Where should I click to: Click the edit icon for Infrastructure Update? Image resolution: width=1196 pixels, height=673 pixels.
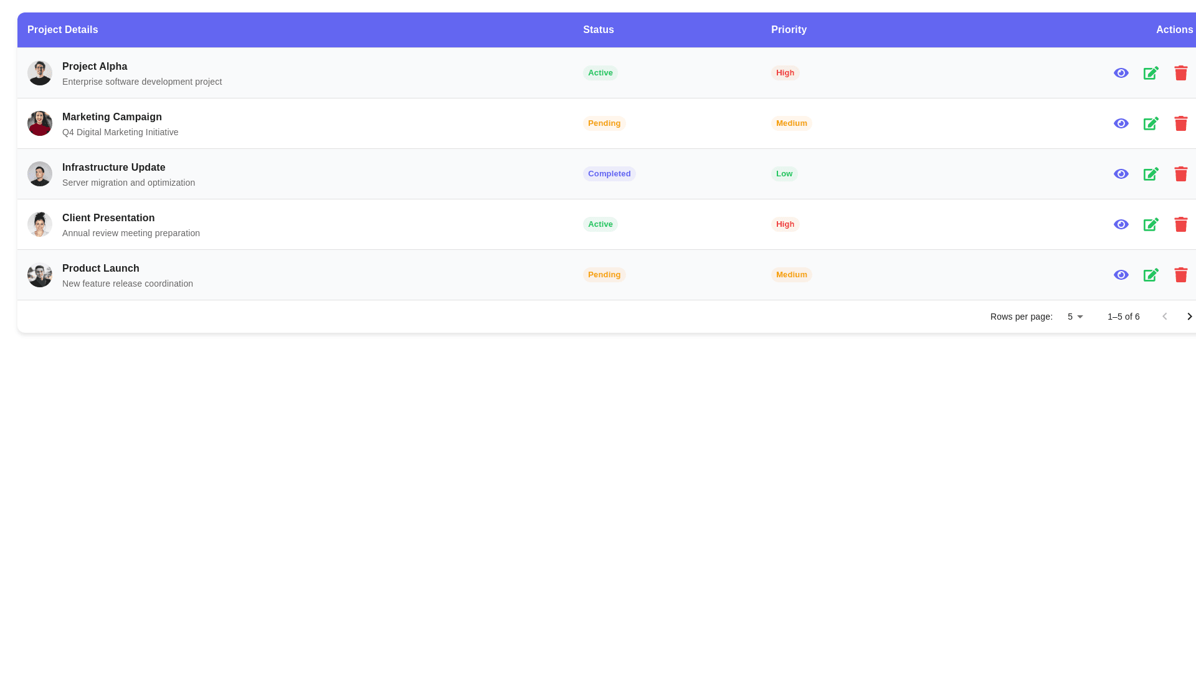[1151, 174]
